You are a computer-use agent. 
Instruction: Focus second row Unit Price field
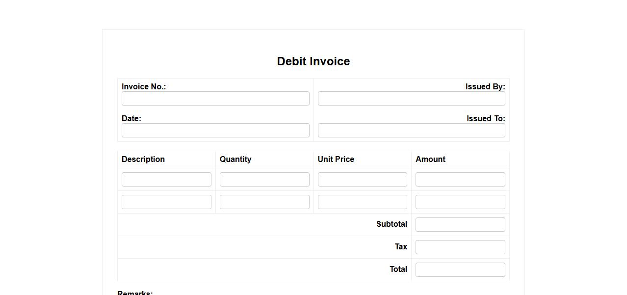click(362, 202)
